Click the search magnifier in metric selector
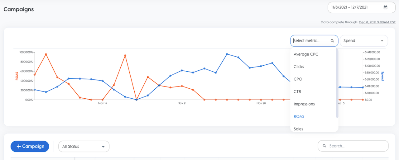Screen dimensions: 399x160 tap(333, 41)
